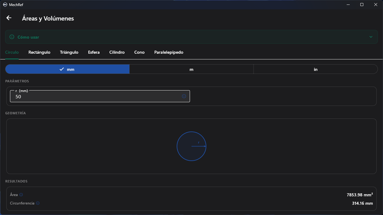Switch units to m

click(191, 69)
